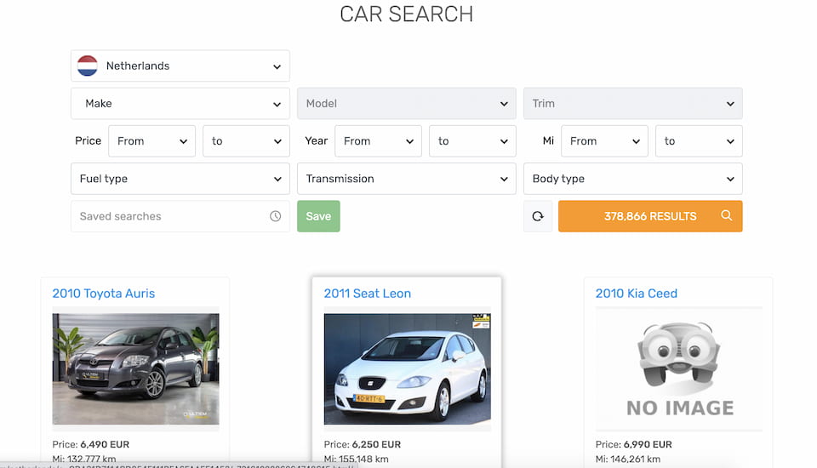Choose the Mi From dropdown
This screenshot has height=468, width=817.
[x=604, y=141]
